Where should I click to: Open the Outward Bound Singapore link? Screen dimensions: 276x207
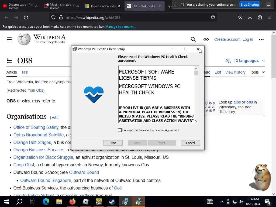point(46,180)
